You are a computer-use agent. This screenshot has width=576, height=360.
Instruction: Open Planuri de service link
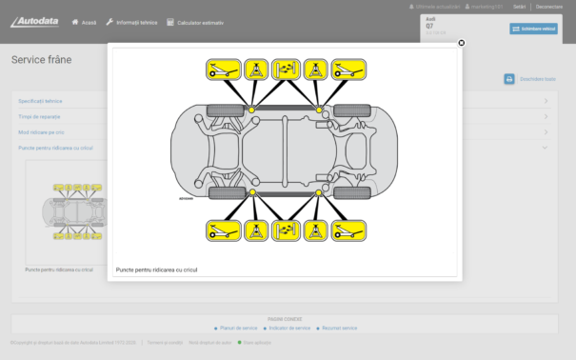pos(238,328)
